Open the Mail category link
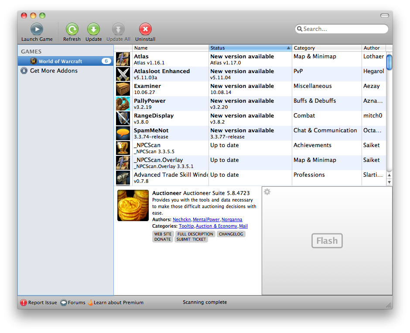 pyautogui.click(x=243, y=226)
